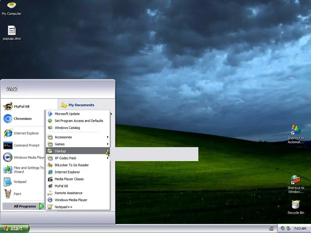This screenshot has width=311, height=233.
Task: Expand the Accessories folder submenu
Action: tap(78, 137)
